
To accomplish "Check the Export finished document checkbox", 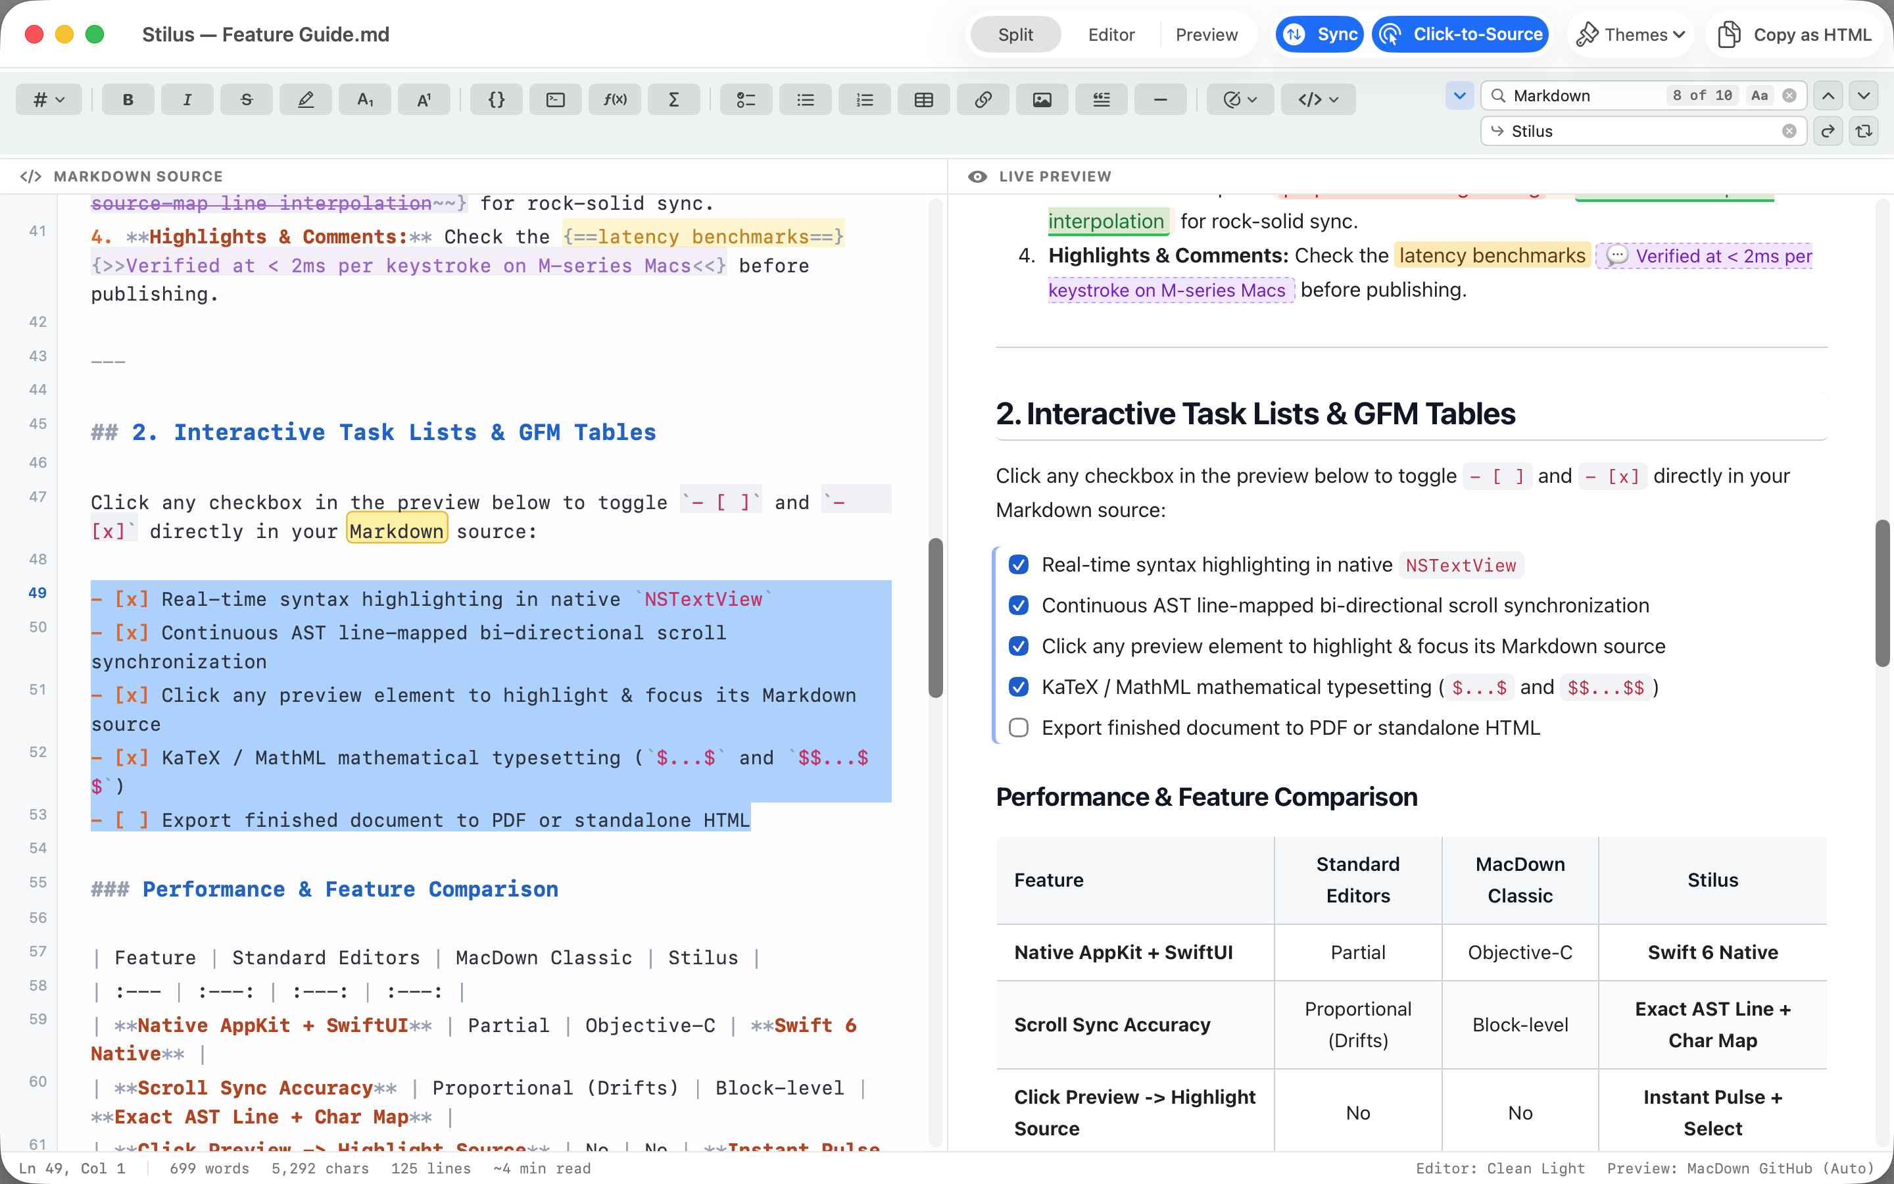I will point(1018,728).
